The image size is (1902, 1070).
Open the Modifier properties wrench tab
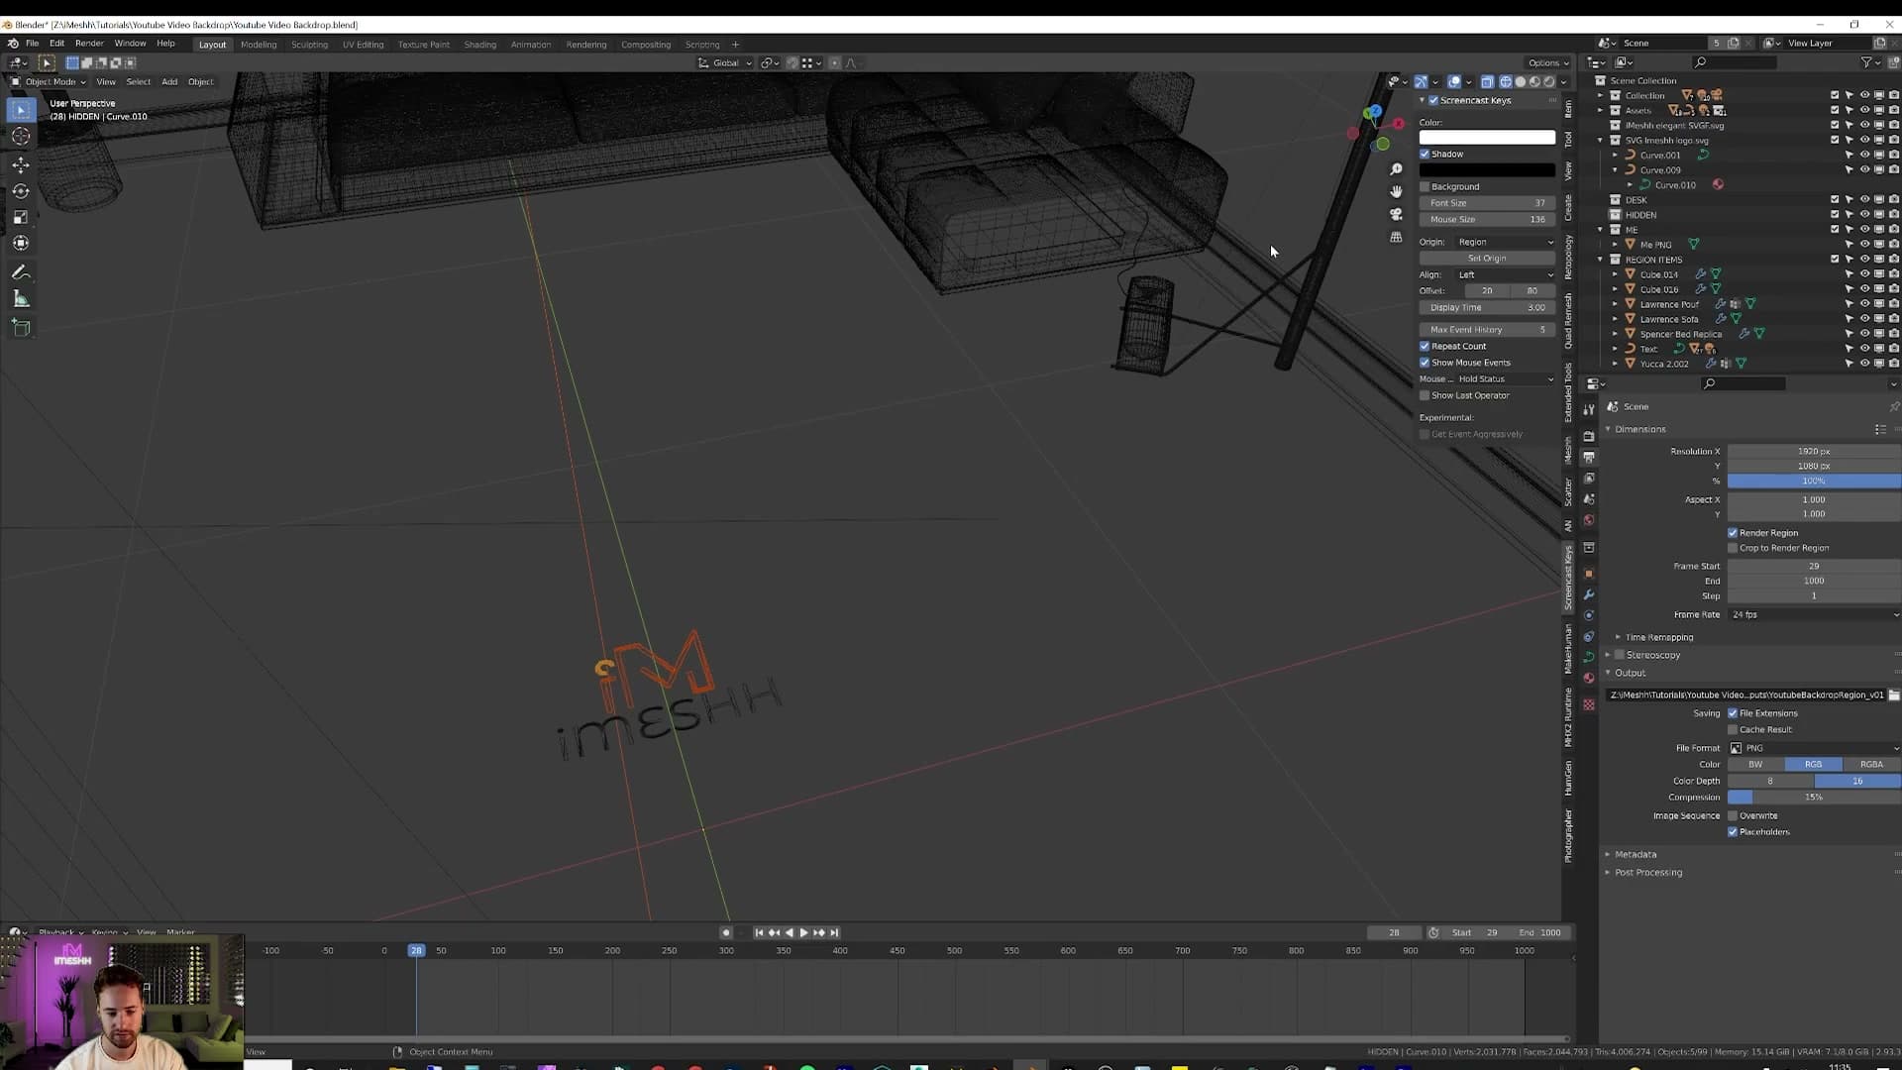click(x=1589, y=594)
